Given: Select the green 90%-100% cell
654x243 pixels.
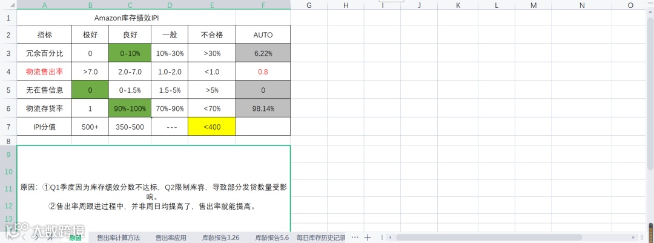Looking at the screenshot, I should [130, 108].
